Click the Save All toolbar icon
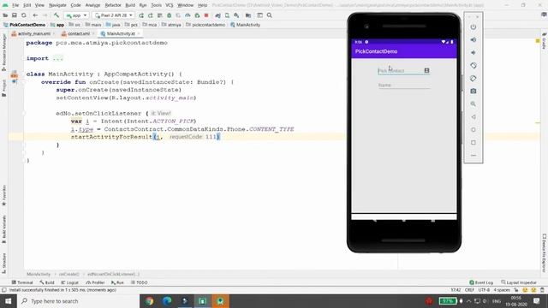This screenshot has height=308, width=548. pyautogui.click(x=15, y=15)
